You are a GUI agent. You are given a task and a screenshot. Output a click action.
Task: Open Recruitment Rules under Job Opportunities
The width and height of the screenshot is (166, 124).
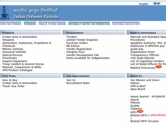coord(78,83)
